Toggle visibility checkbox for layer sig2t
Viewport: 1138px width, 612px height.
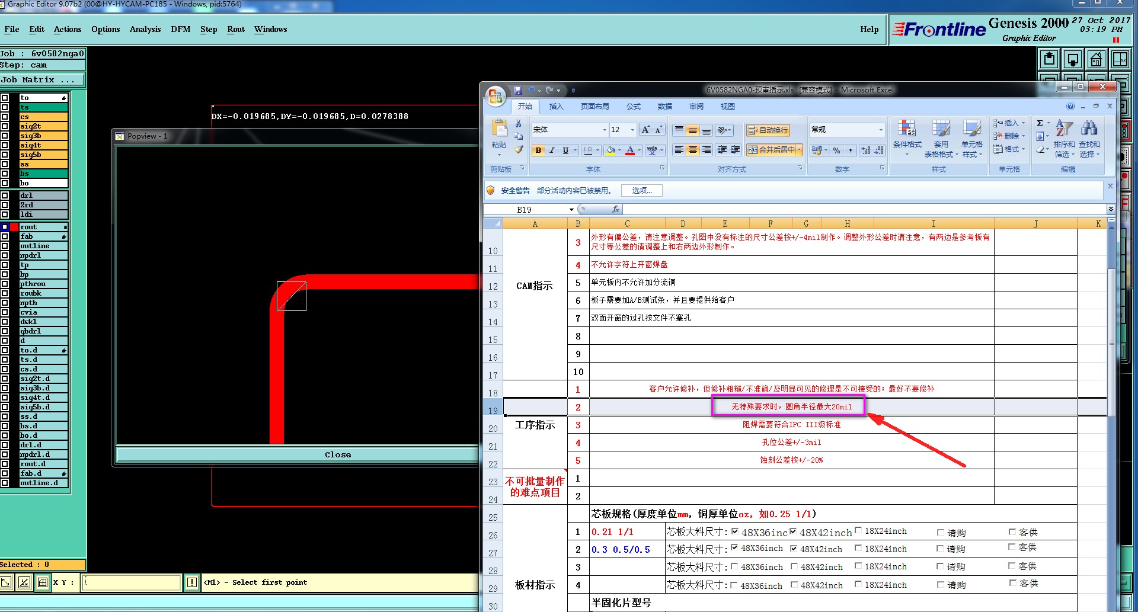[5, 126]
